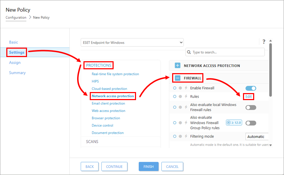Open the ESET Endpoint for Windows dropdown

[x=132, y=42]
